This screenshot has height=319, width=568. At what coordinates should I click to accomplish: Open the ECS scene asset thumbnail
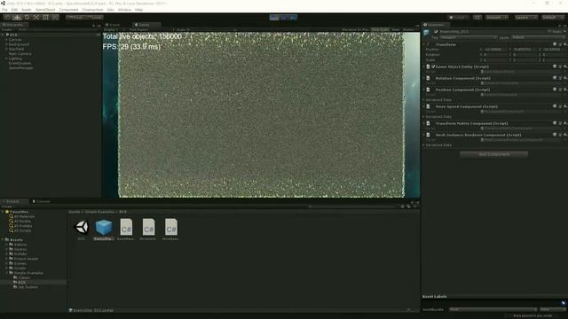(81, 228)
